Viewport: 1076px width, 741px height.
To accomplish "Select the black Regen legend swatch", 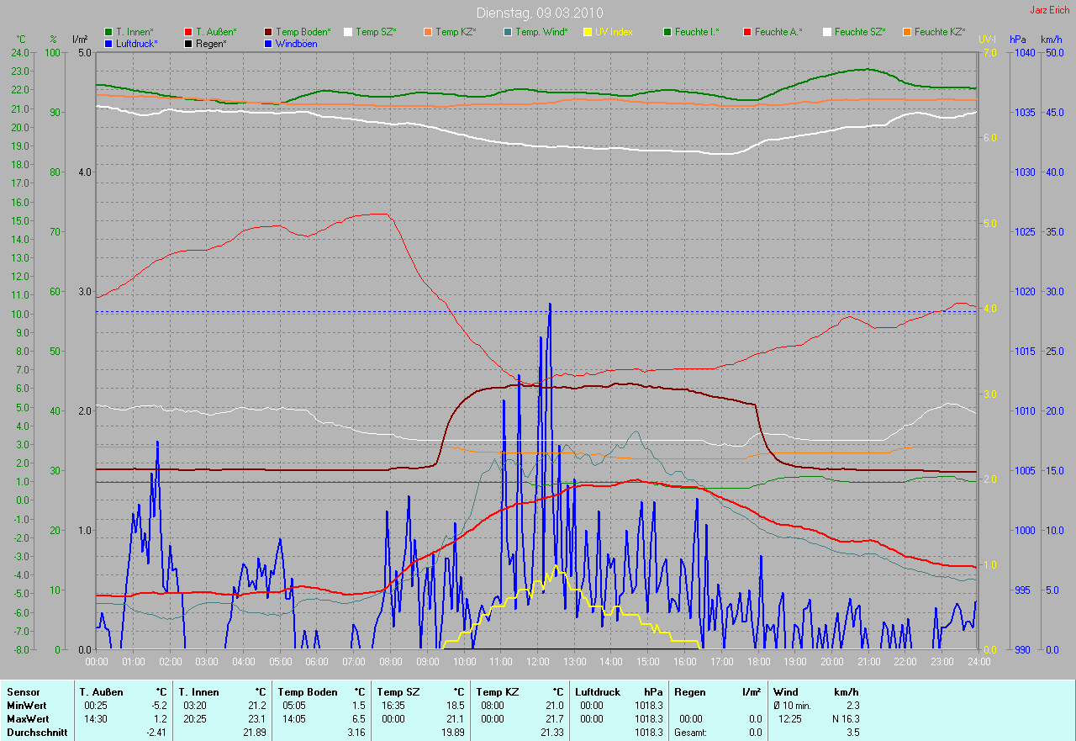I will pyautogui.click(x=188, y=44).
